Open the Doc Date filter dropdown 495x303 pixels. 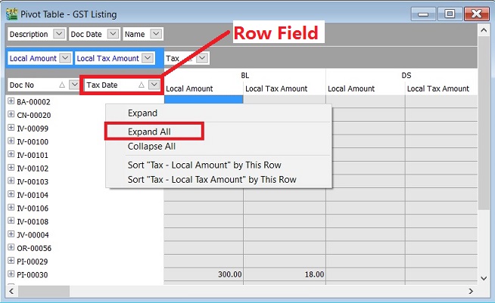pyautogui.click(x=113, y=34)
